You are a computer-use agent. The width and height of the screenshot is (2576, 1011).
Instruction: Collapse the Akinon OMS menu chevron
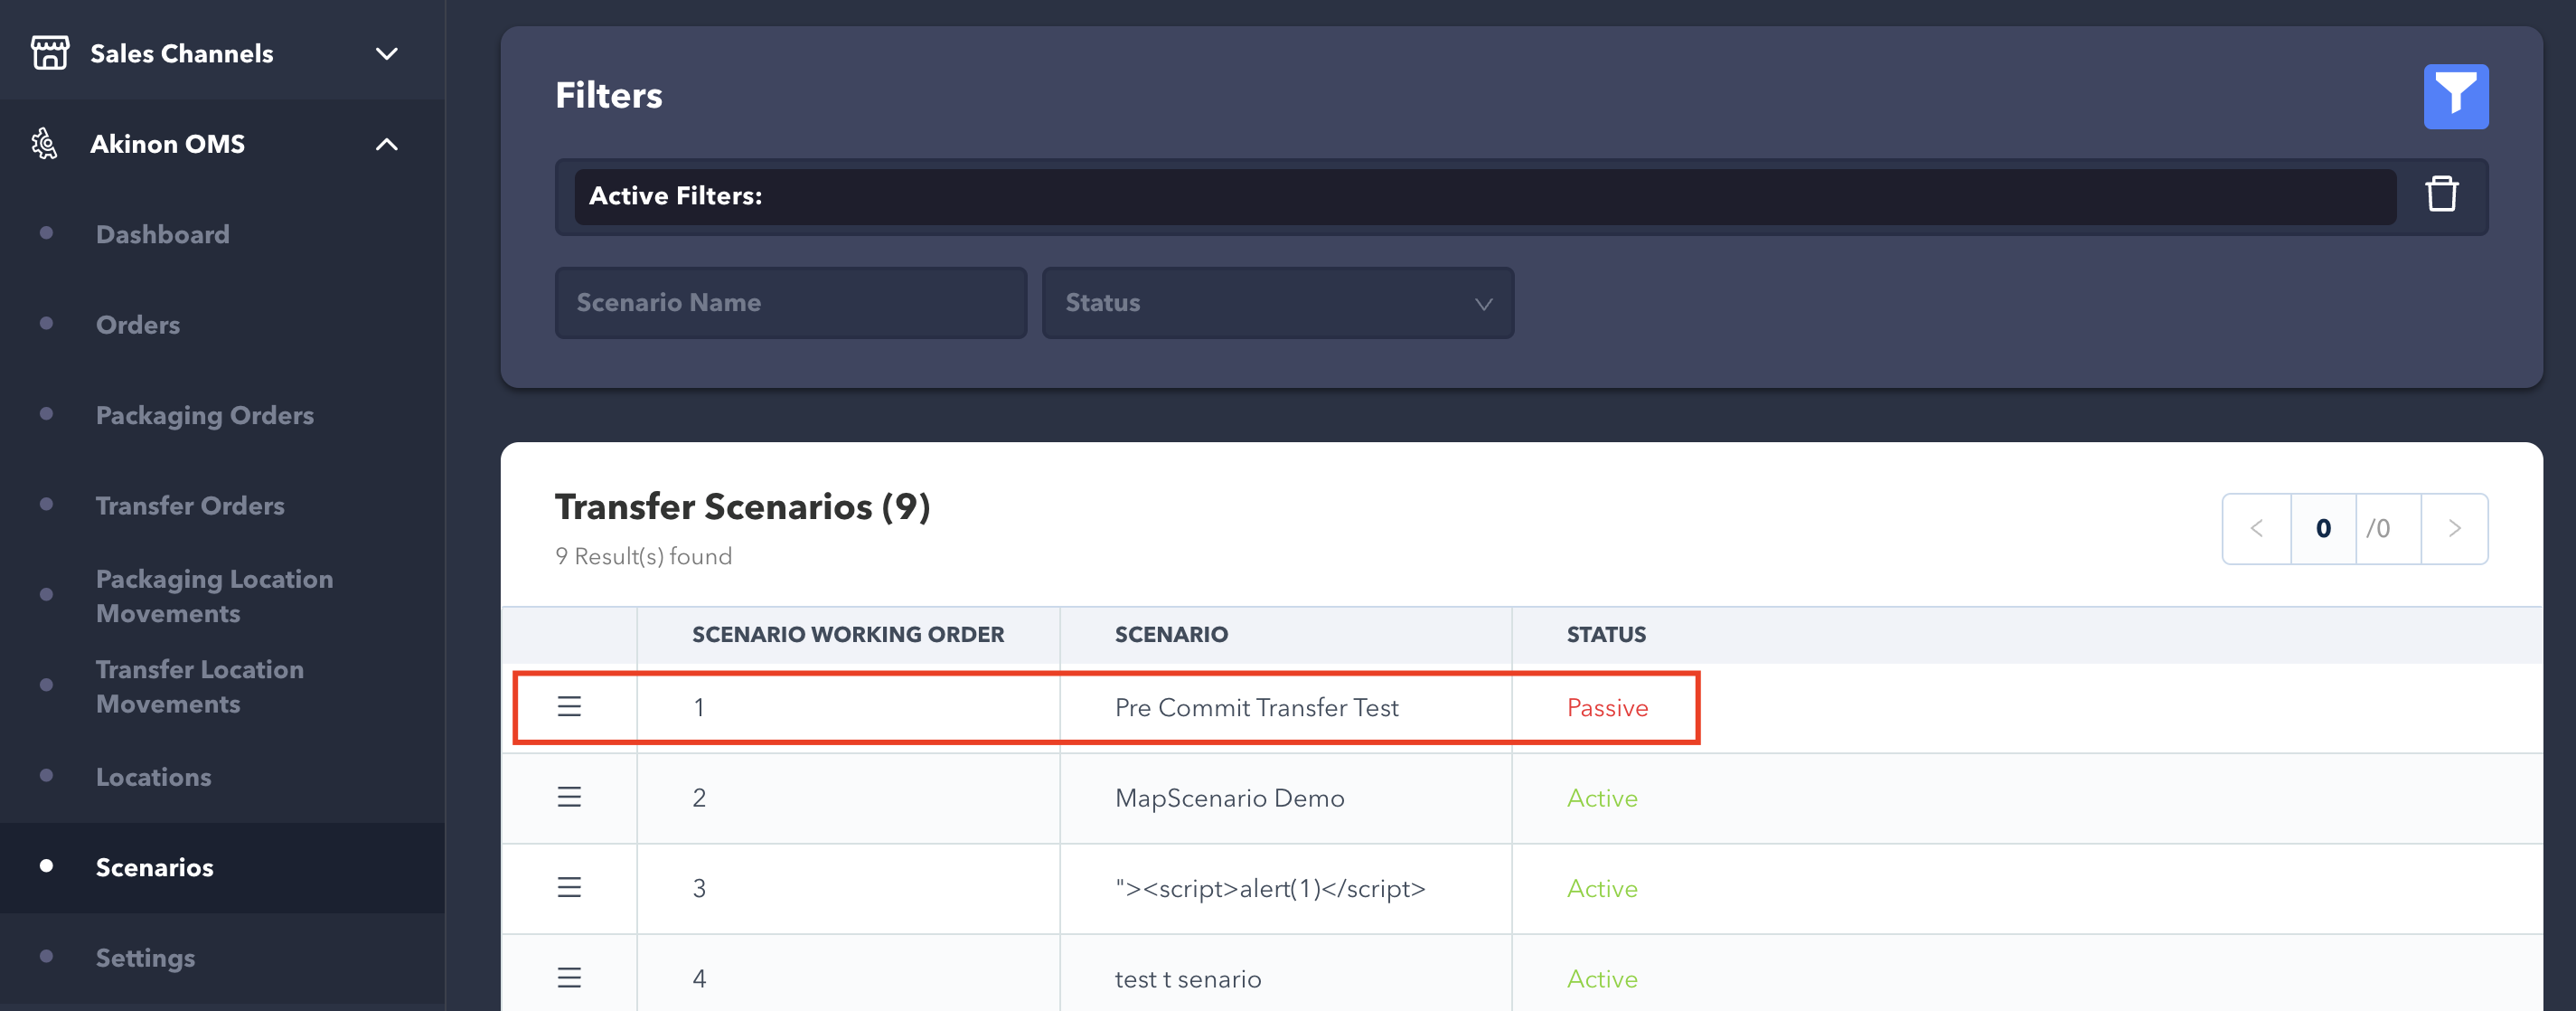[x=386, y=145]
